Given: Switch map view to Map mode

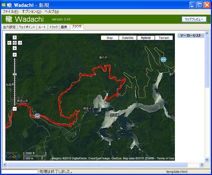Looking at the screenshot, I should (110, 38).
